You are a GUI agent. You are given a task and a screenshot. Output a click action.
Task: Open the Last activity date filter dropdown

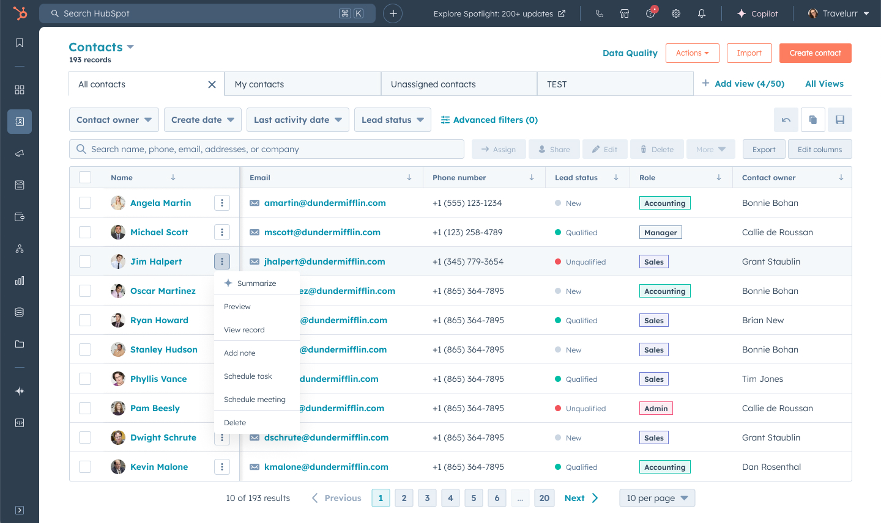[298, 120]
